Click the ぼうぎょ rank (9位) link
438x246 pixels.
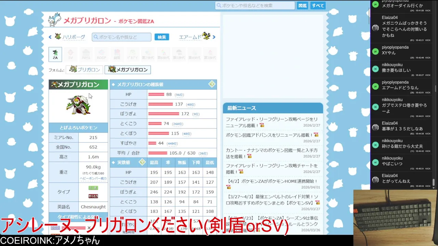pos(196,114)
